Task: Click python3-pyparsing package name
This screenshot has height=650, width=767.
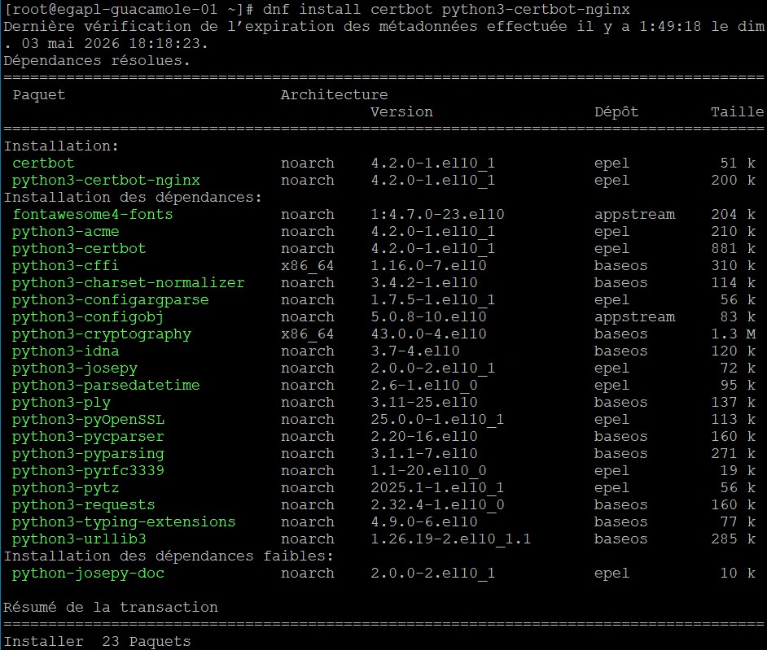Action: 88,454
